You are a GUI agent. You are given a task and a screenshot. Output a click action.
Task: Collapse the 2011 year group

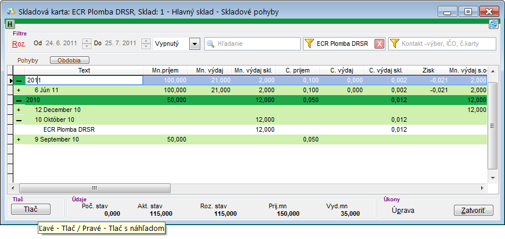(19, 81)
